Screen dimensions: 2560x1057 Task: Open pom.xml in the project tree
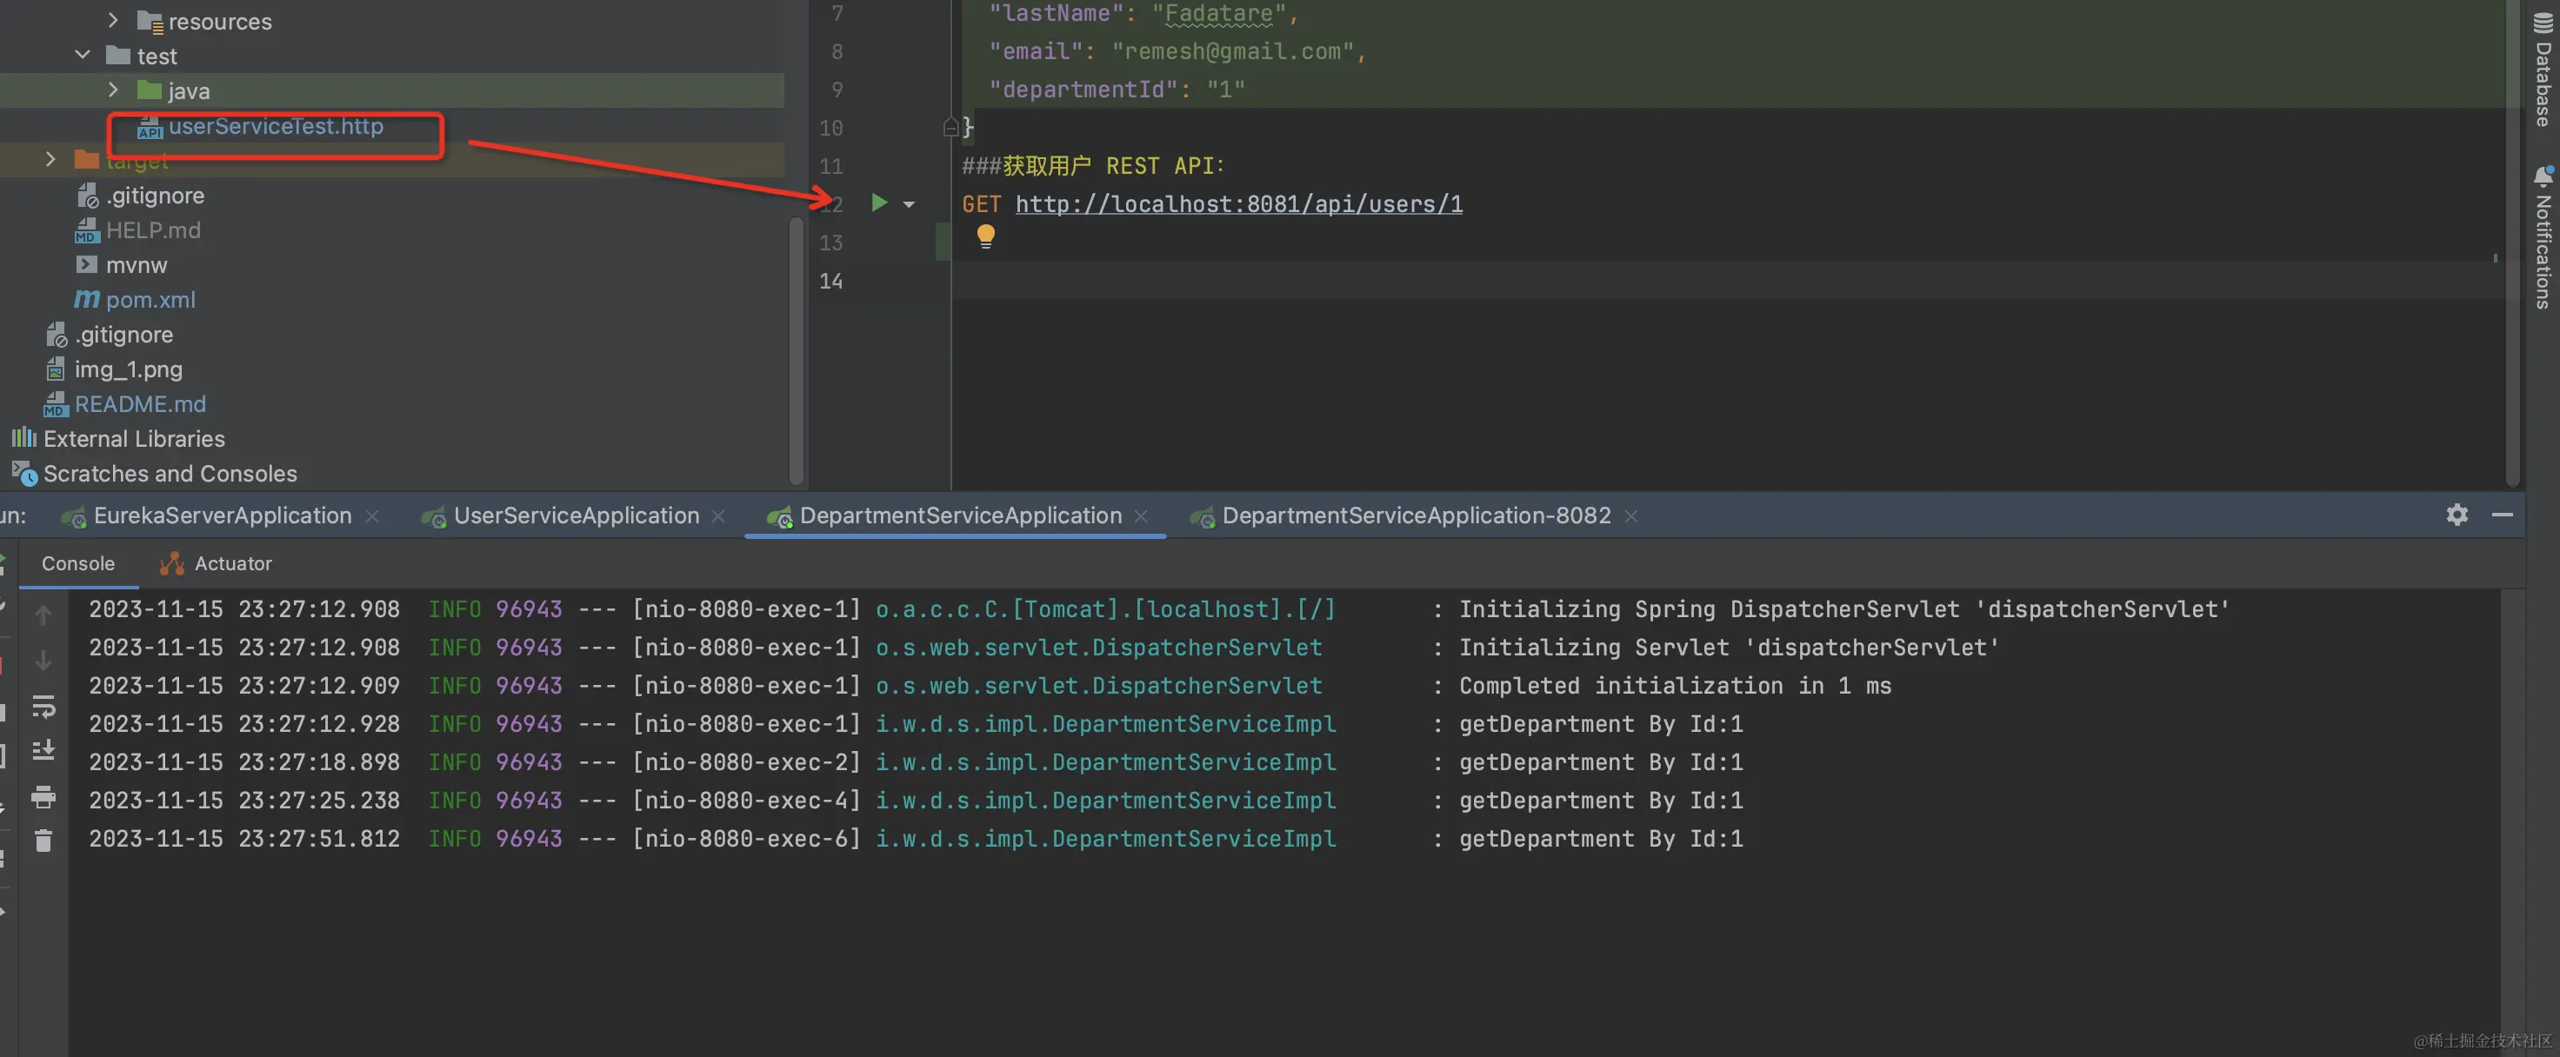click(x=150, y=300)
